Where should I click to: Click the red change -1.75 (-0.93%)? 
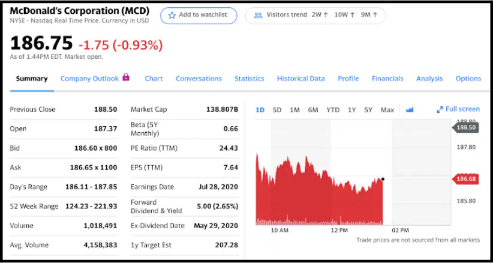[x=121, y=45]
